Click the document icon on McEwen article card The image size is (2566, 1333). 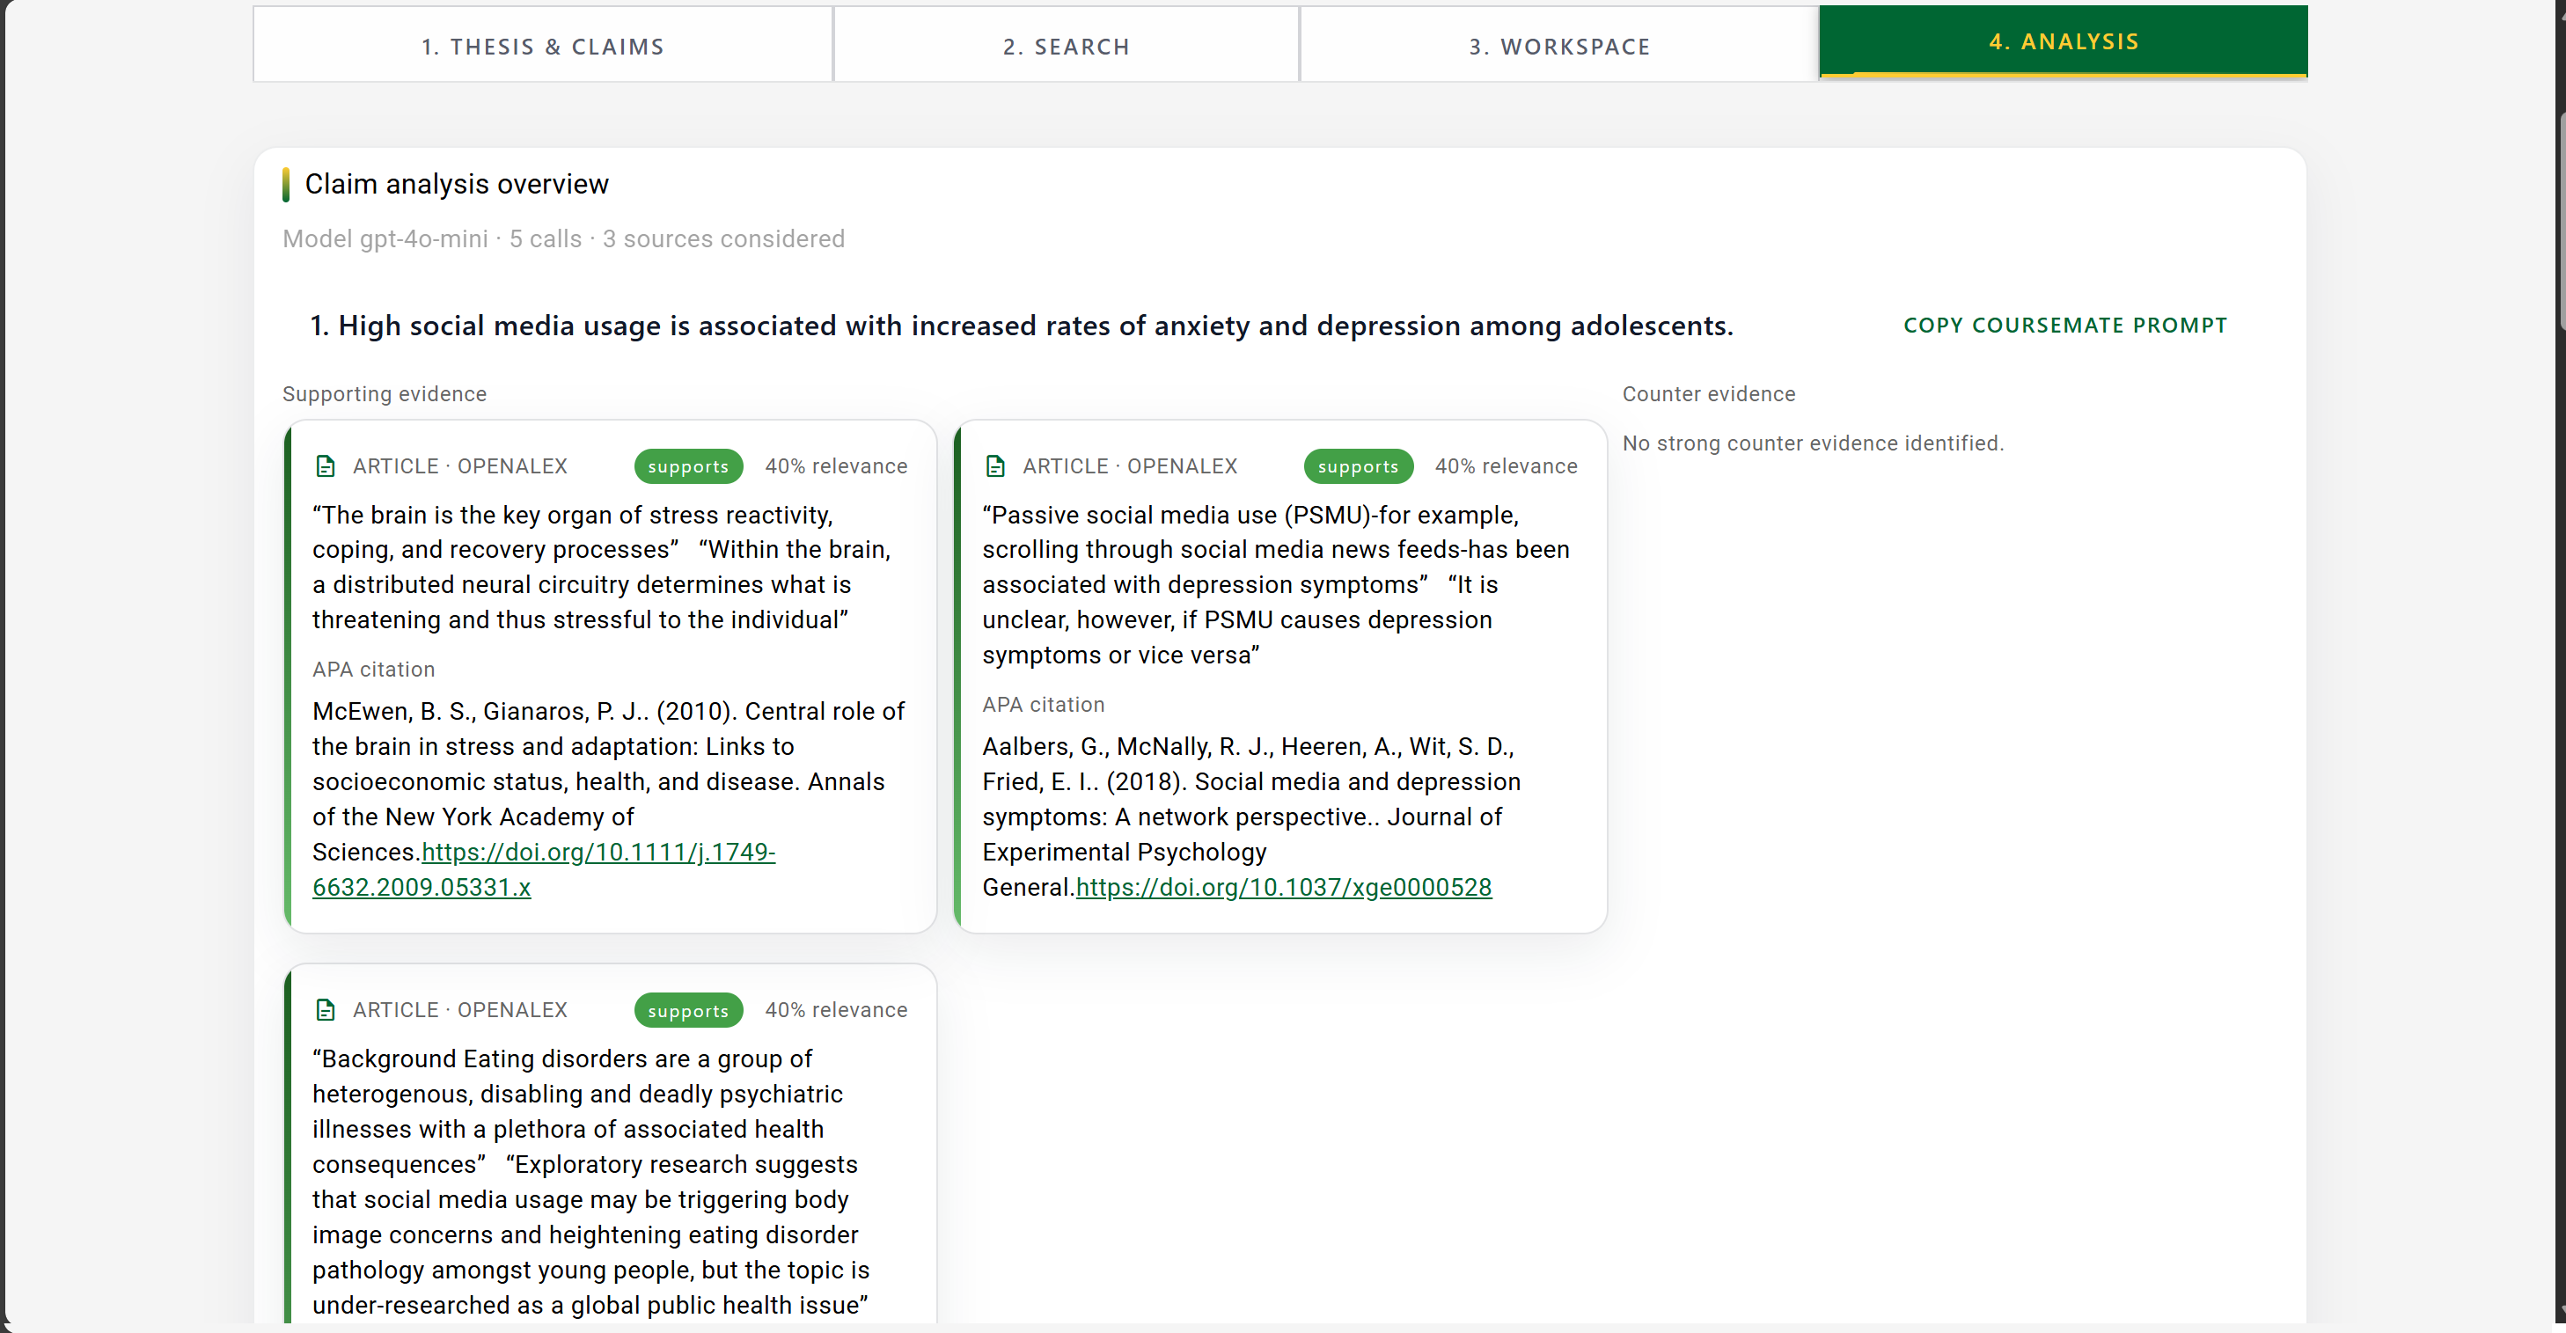click(325, 466)
